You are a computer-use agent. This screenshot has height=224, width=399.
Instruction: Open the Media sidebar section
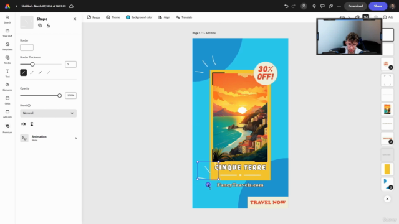(x=7, y=60)
